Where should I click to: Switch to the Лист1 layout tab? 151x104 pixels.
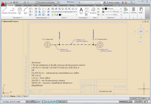click(19, 96)
